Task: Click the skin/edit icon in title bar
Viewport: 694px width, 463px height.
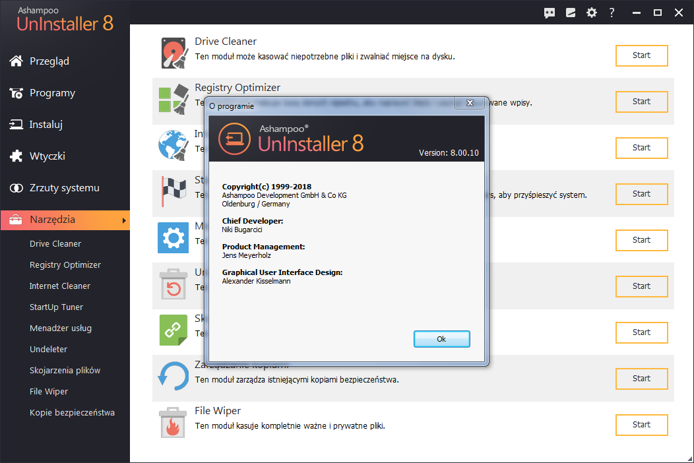Action: pos(571,13)
